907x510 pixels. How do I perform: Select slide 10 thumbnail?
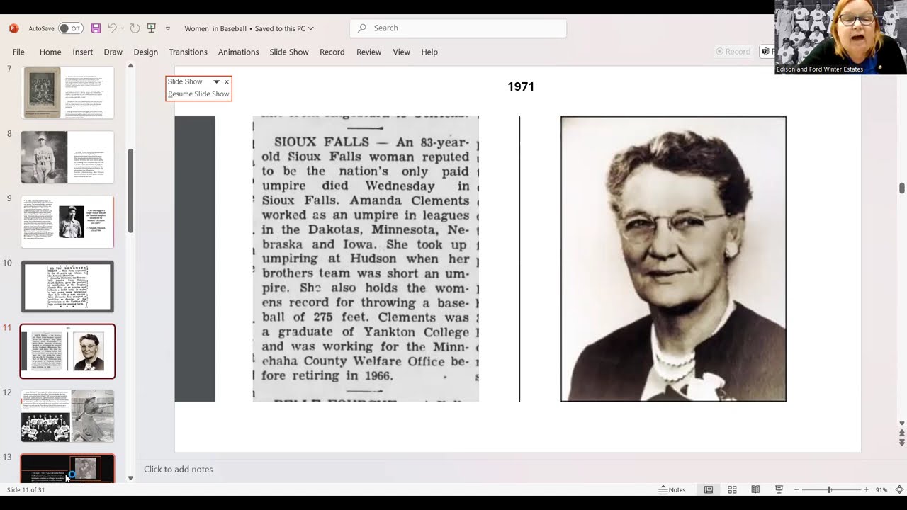click(67, 286)
